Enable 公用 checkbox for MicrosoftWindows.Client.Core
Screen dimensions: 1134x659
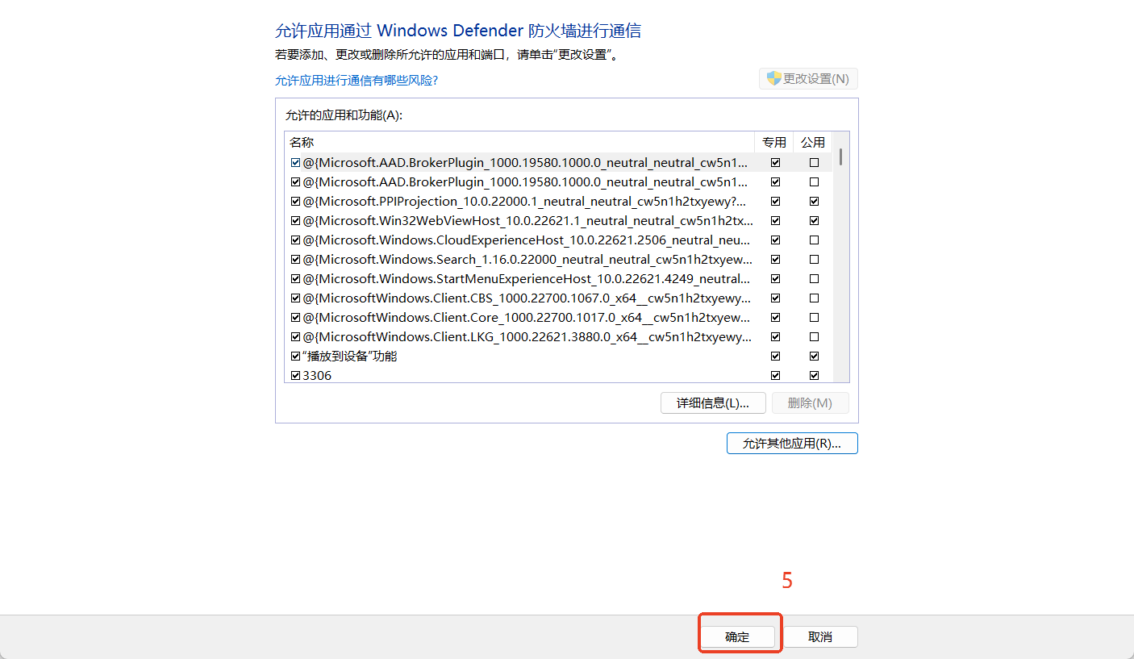coord(815,317)
